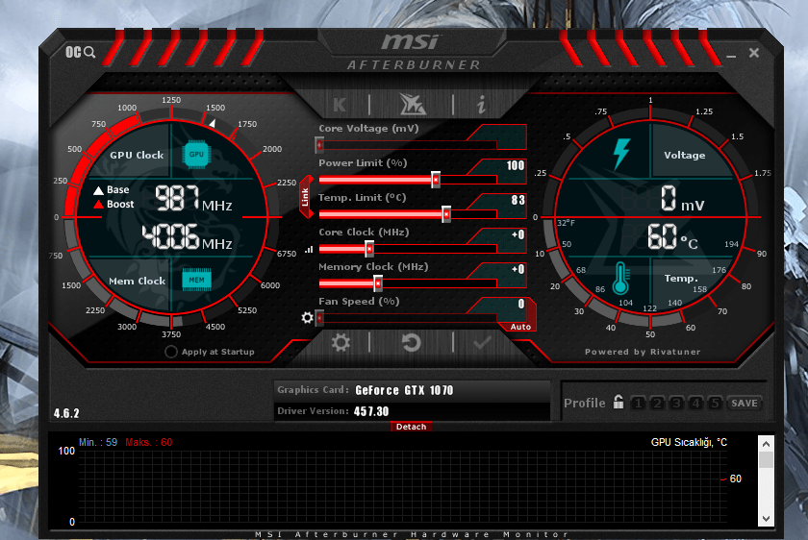Click the voltage lightning bolt icon
Viewport: 808px width, 540px height.
point(621,154)
